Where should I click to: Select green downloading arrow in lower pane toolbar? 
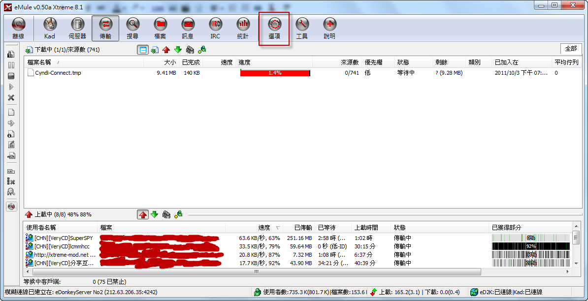click(155, 214)
